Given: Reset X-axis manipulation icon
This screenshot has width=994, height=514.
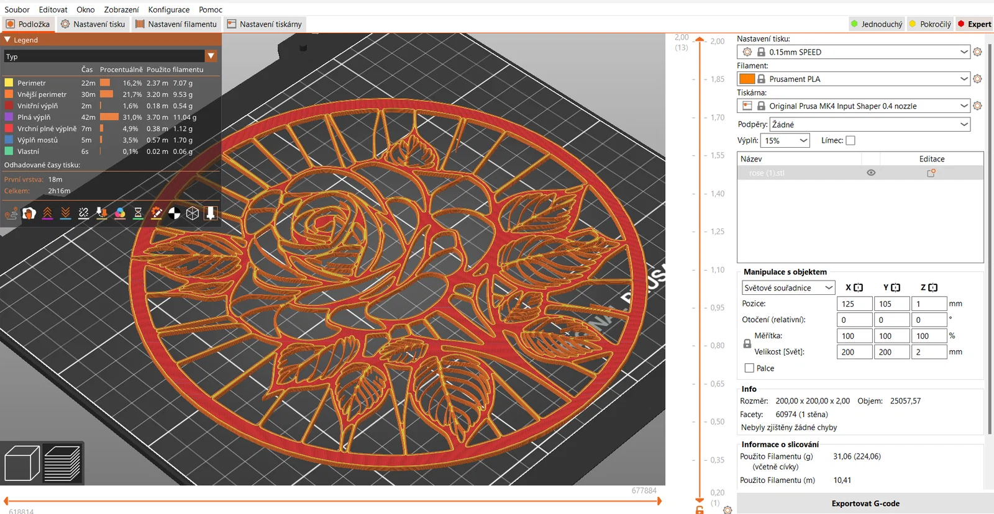Looking at the screenshot, I should [x=858, y=287].
